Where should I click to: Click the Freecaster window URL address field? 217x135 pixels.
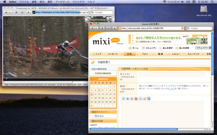(60, 12)
